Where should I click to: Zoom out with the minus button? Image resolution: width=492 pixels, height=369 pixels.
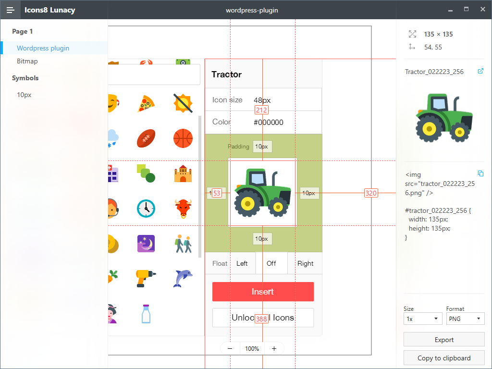coord(230,349)
